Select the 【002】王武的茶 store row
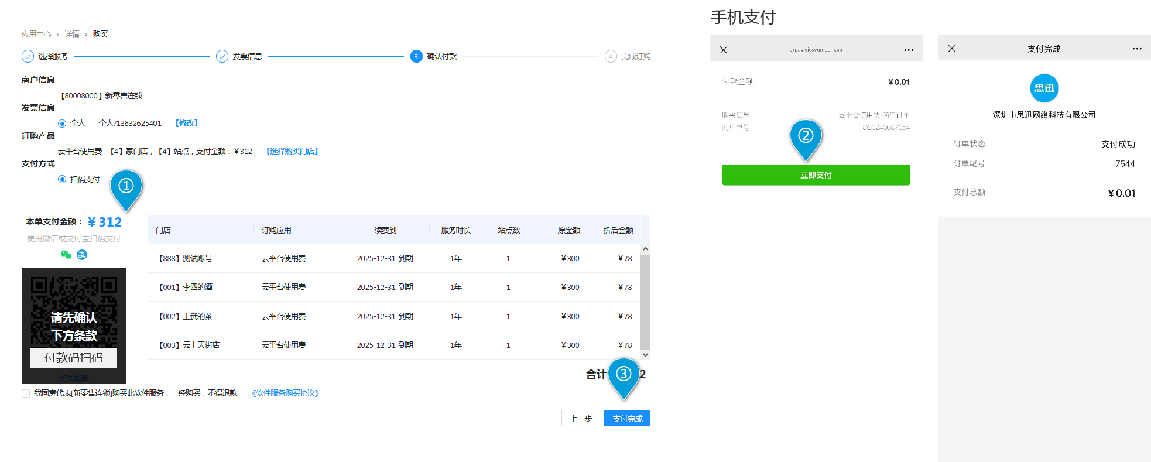 click(394, 316)
